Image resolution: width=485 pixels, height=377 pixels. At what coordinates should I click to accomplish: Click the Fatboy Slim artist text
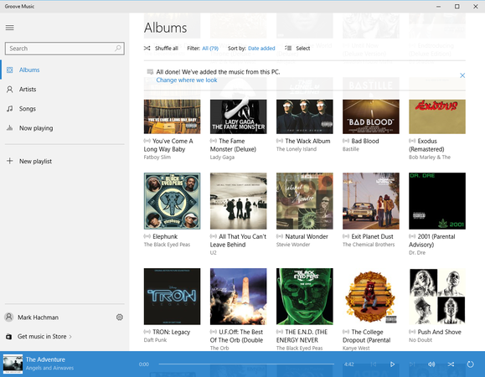tap(157, 158)
